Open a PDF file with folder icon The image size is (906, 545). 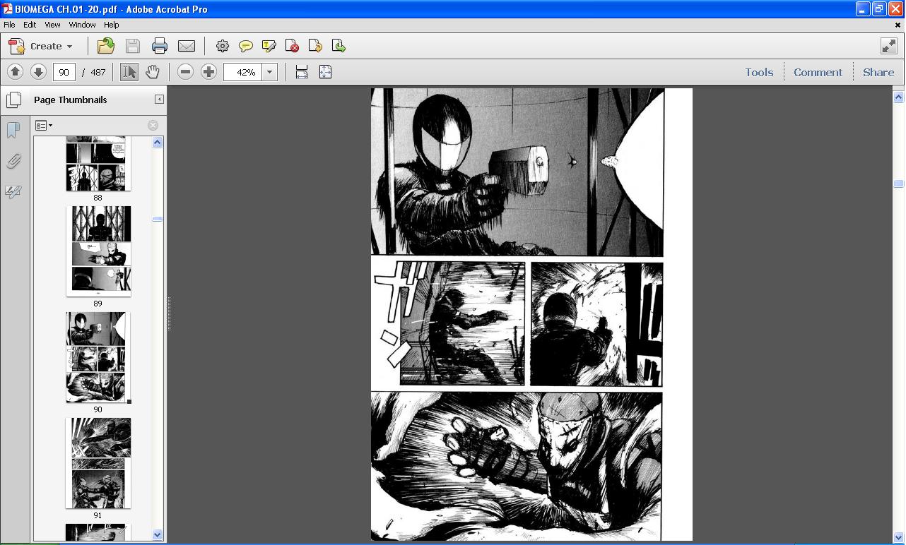tap(106, 46)
